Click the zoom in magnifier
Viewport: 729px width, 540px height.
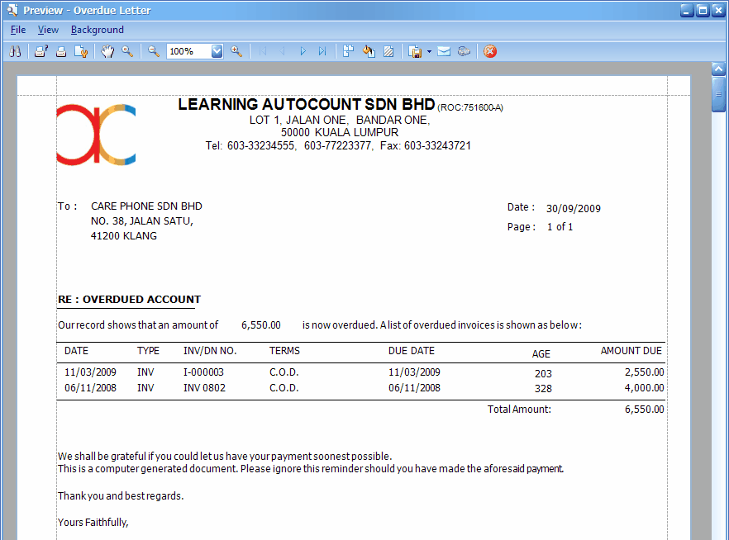click(x=236, y=51)
